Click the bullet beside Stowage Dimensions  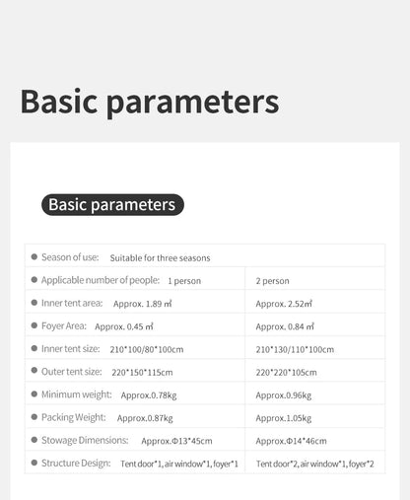[x=34, y=440]
